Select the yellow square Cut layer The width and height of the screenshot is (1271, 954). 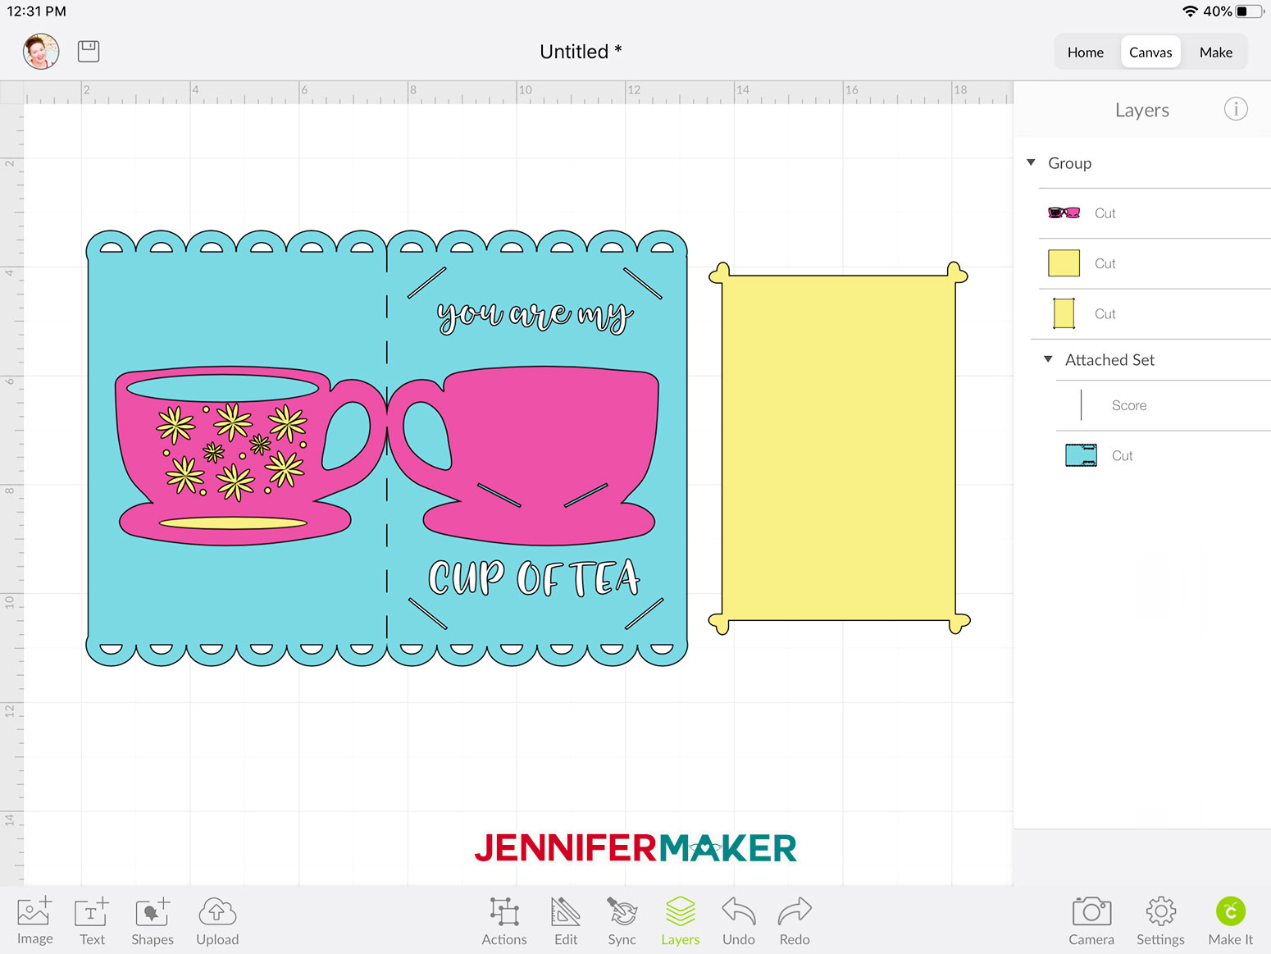tap(1155, 263)
